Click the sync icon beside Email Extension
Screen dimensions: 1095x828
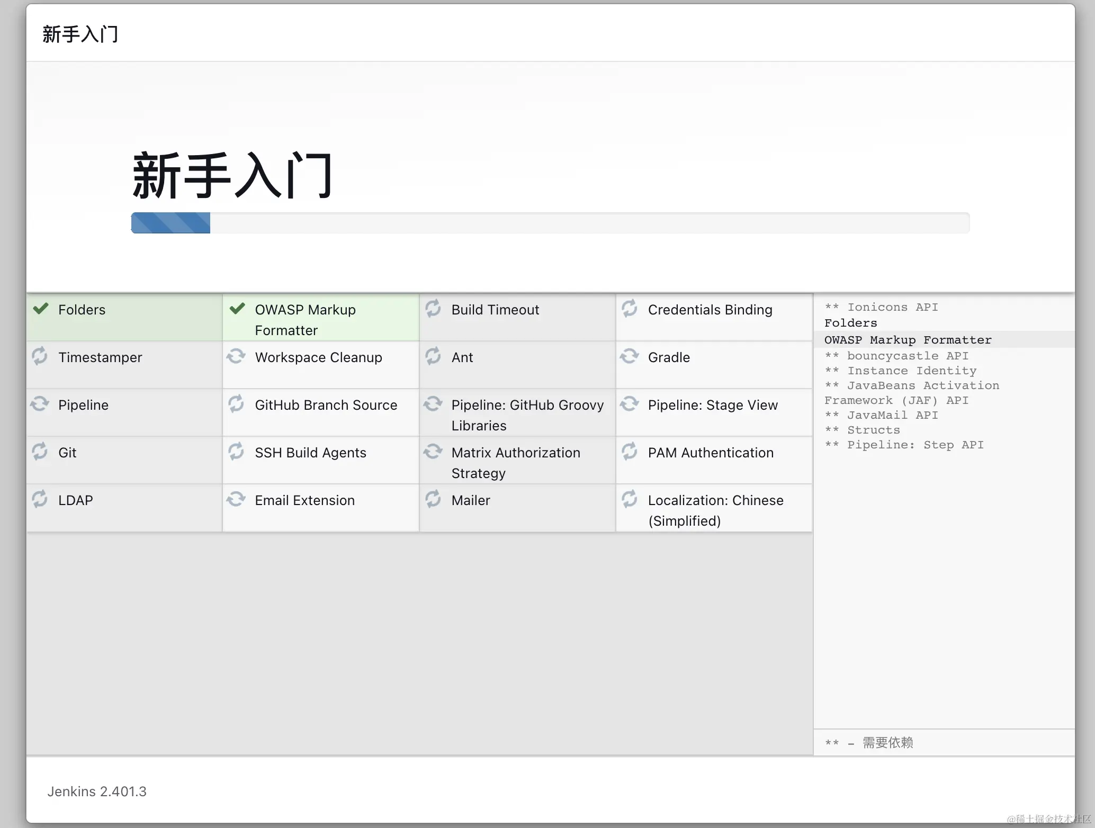pos(236,499)
